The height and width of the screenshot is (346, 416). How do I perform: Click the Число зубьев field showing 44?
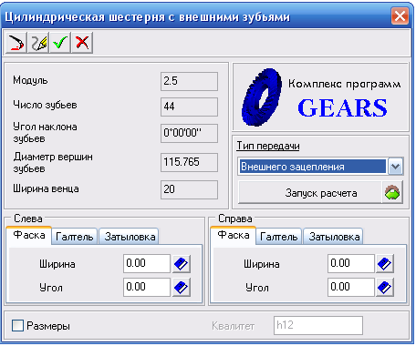189,107
